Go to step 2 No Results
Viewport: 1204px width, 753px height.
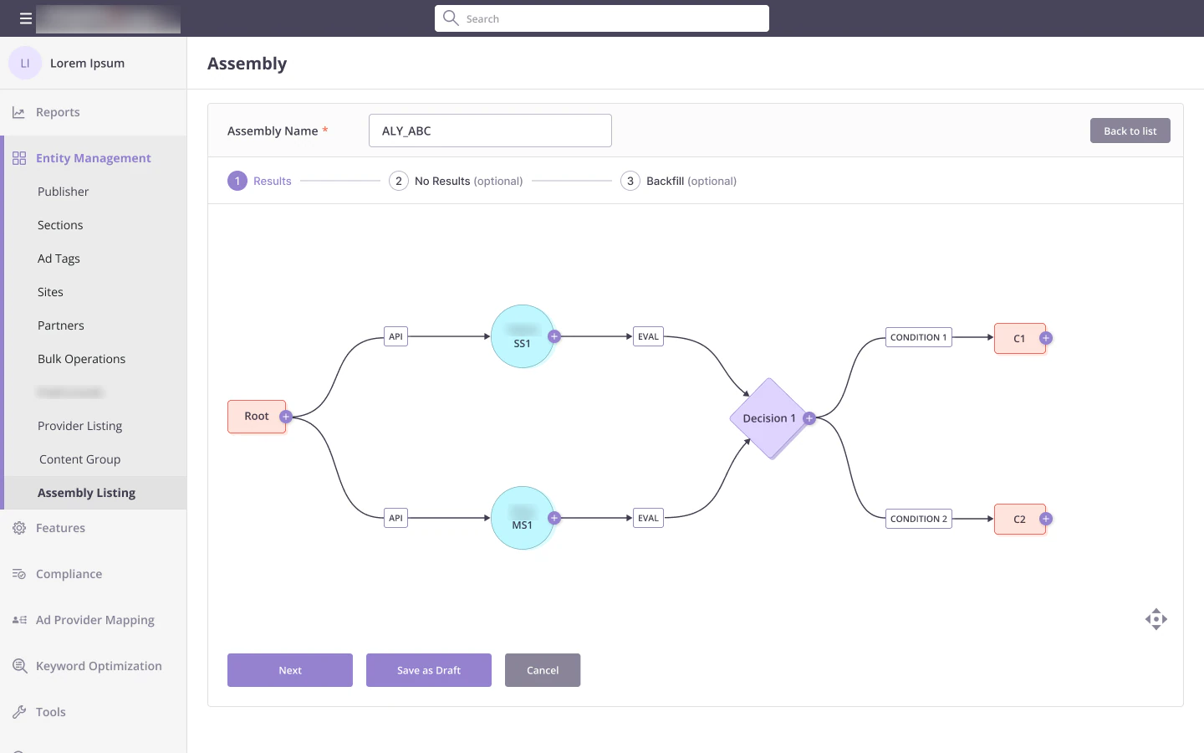[x=456, y=181]
